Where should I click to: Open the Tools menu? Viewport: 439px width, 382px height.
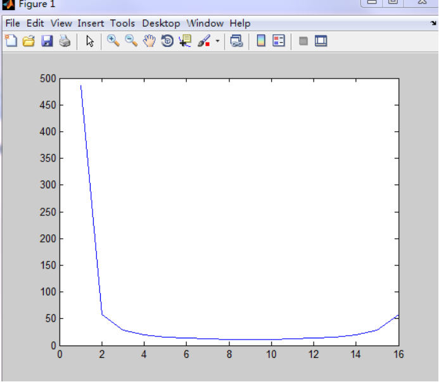pos(122,23)
